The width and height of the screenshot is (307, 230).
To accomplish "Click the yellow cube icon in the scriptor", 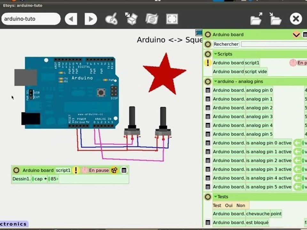I will tap(114, 170).
